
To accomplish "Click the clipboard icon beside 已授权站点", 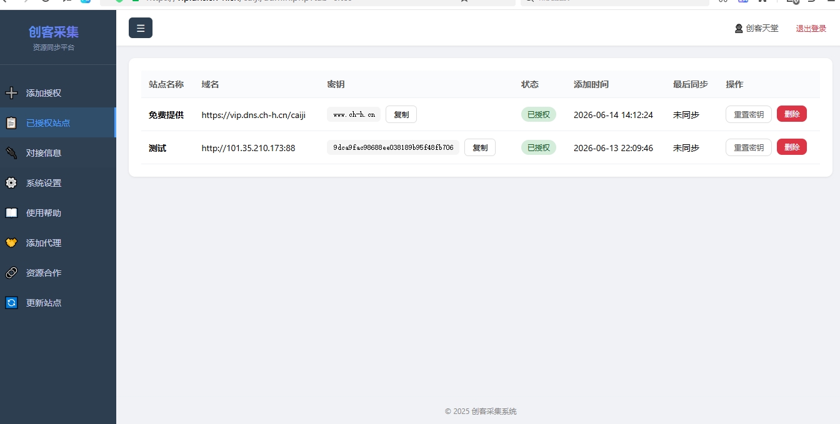I will point(11,123).
